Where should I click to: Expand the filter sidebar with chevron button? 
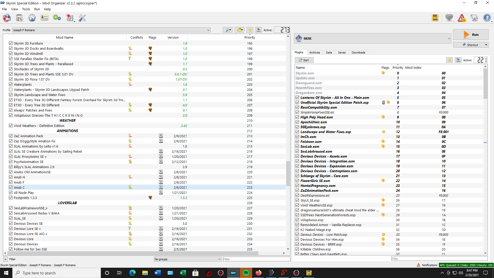5,259
